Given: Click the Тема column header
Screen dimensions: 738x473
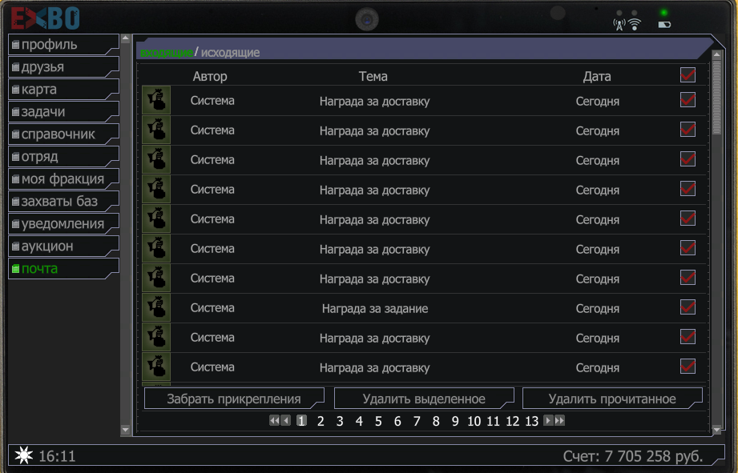Looking at the screenshot, I should point(373,76).
